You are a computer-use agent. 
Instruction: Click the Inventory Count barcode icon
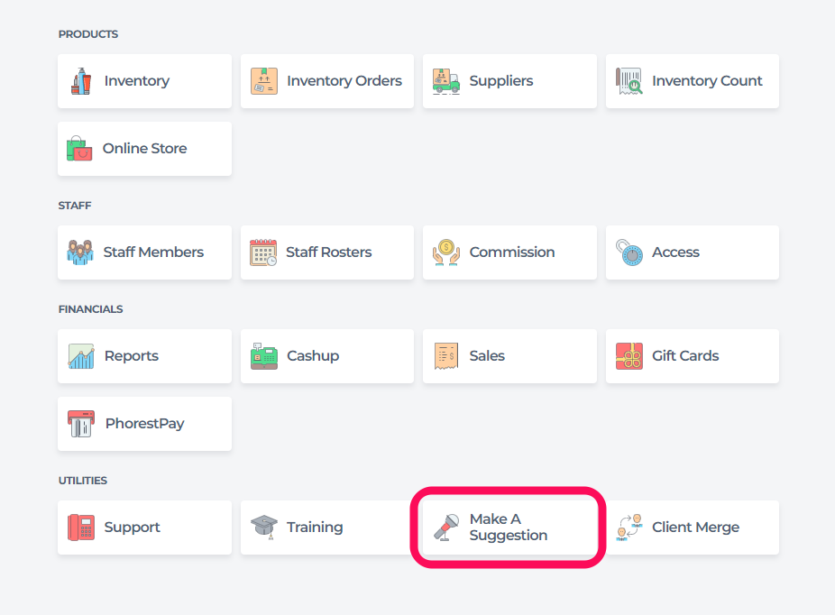click(x=629, y=81)
